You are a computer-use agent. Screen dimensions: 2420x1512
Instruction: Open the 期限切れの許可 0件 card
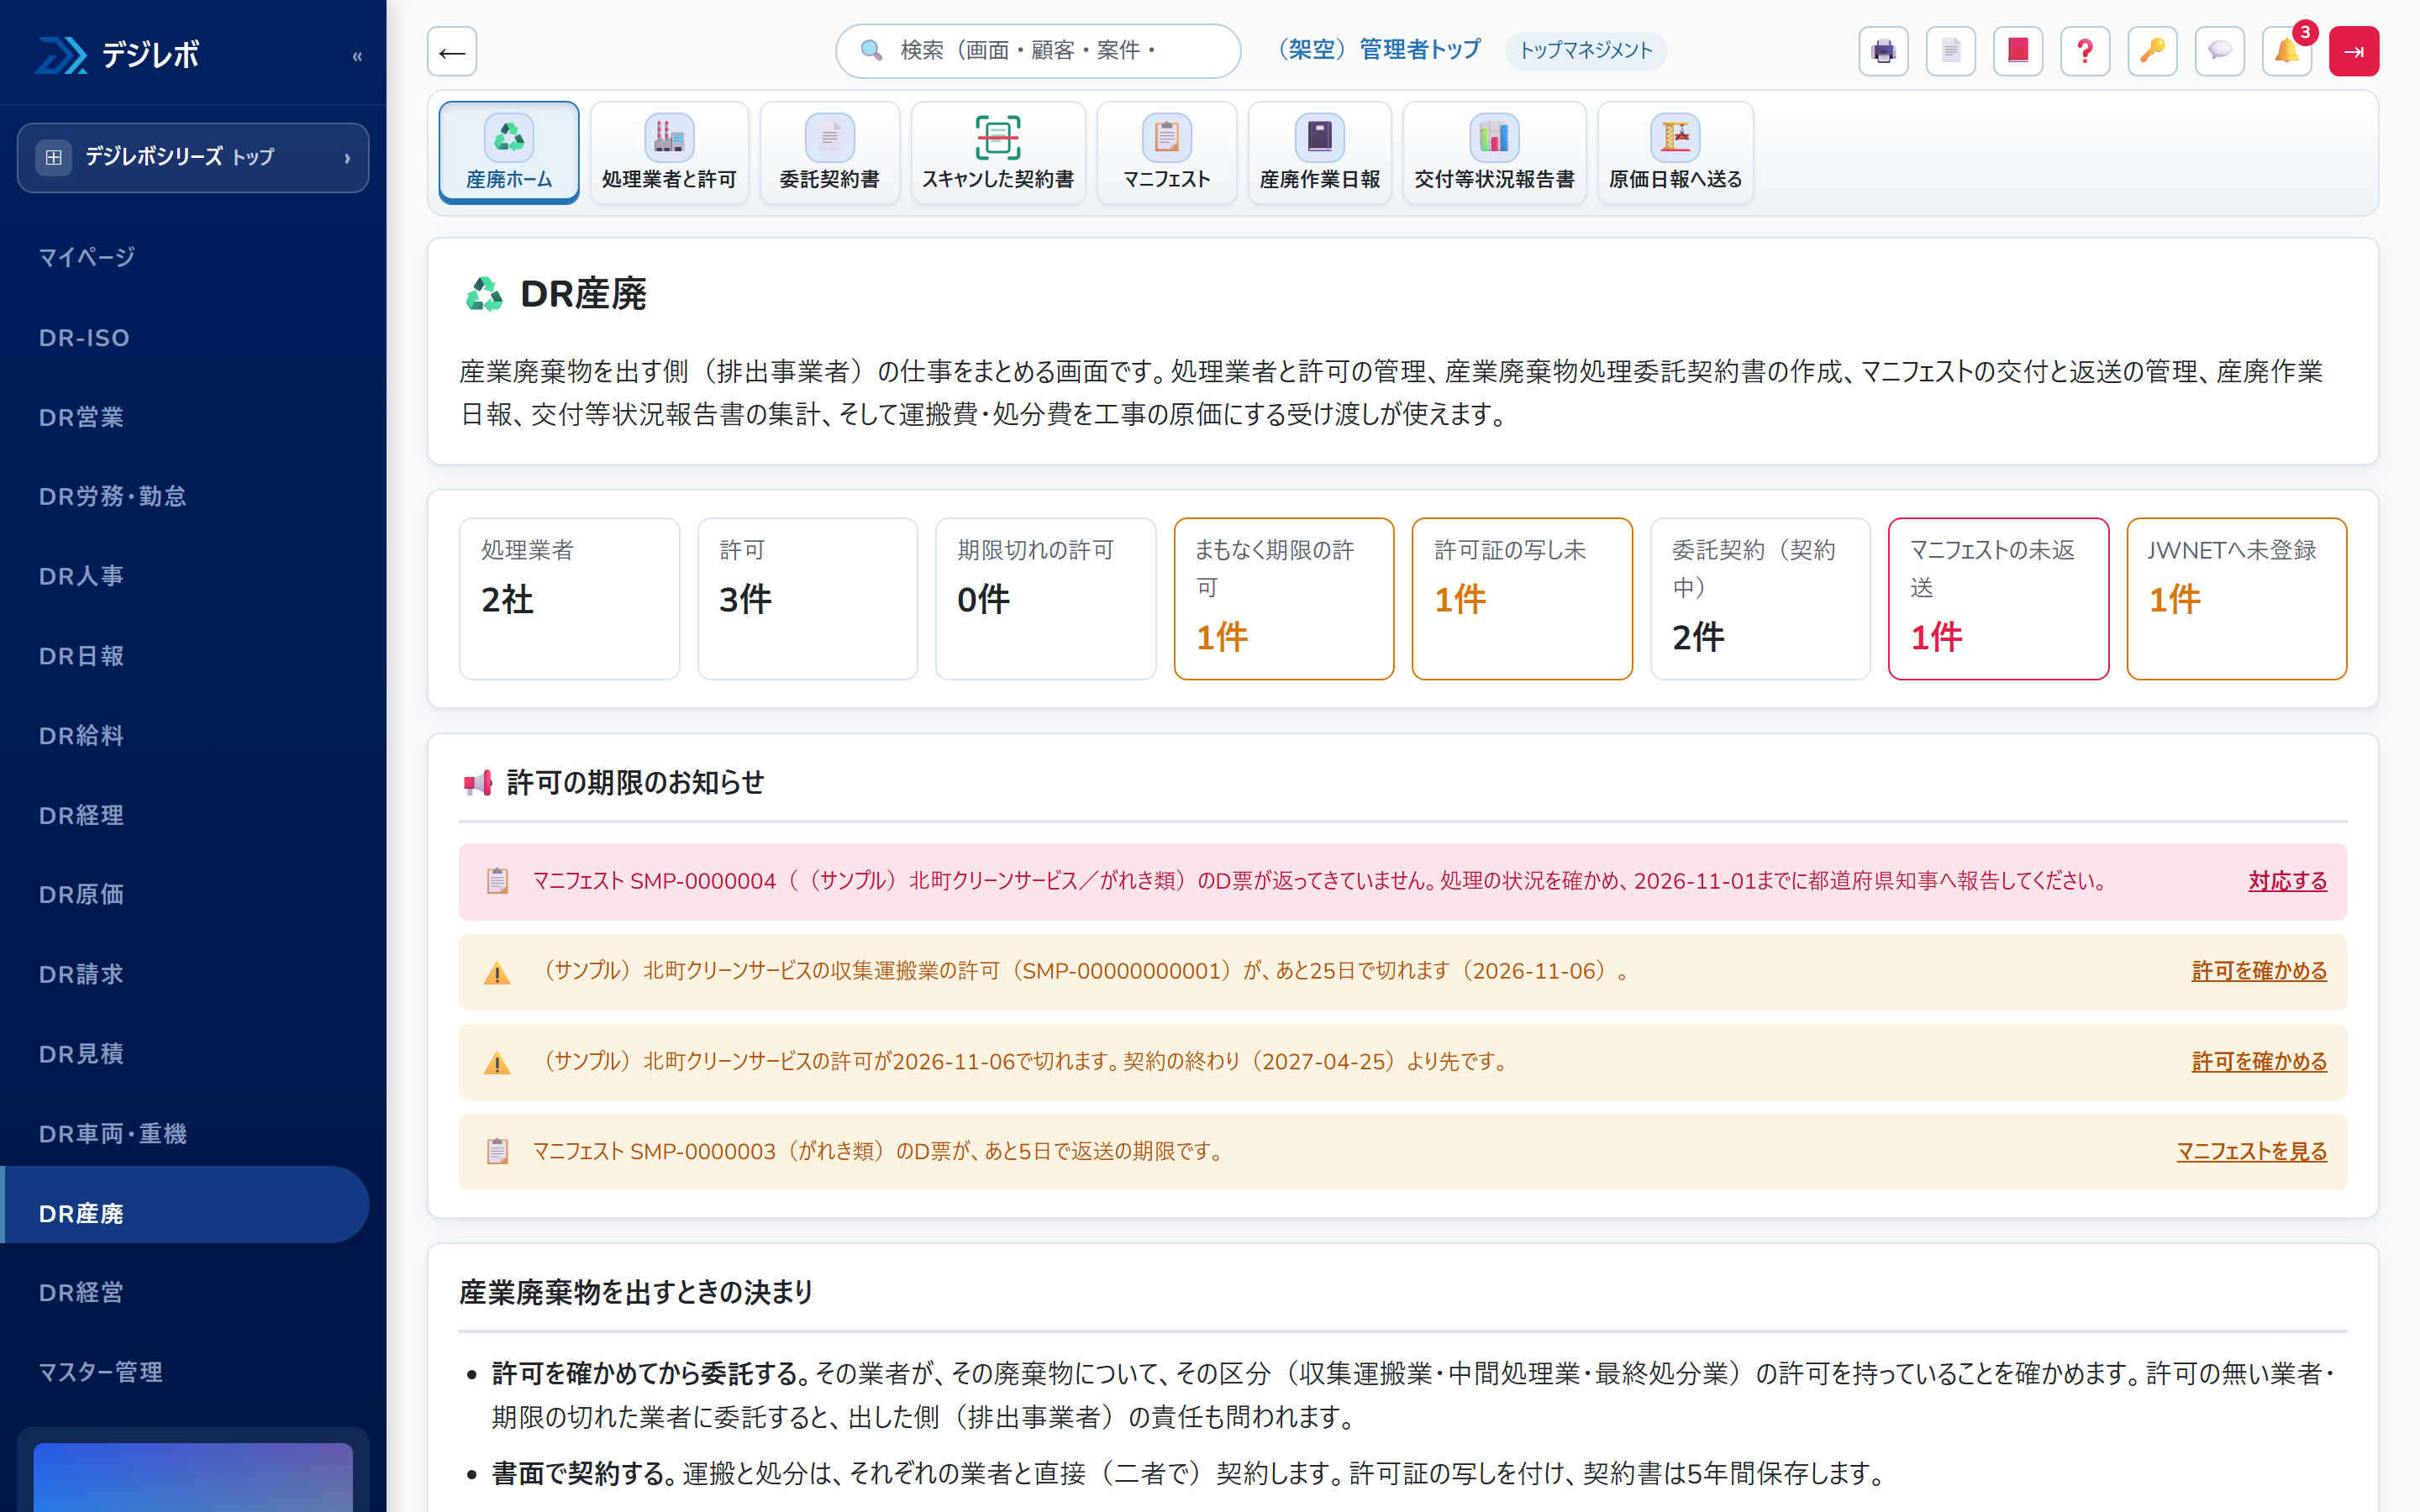click(1046, 599)
